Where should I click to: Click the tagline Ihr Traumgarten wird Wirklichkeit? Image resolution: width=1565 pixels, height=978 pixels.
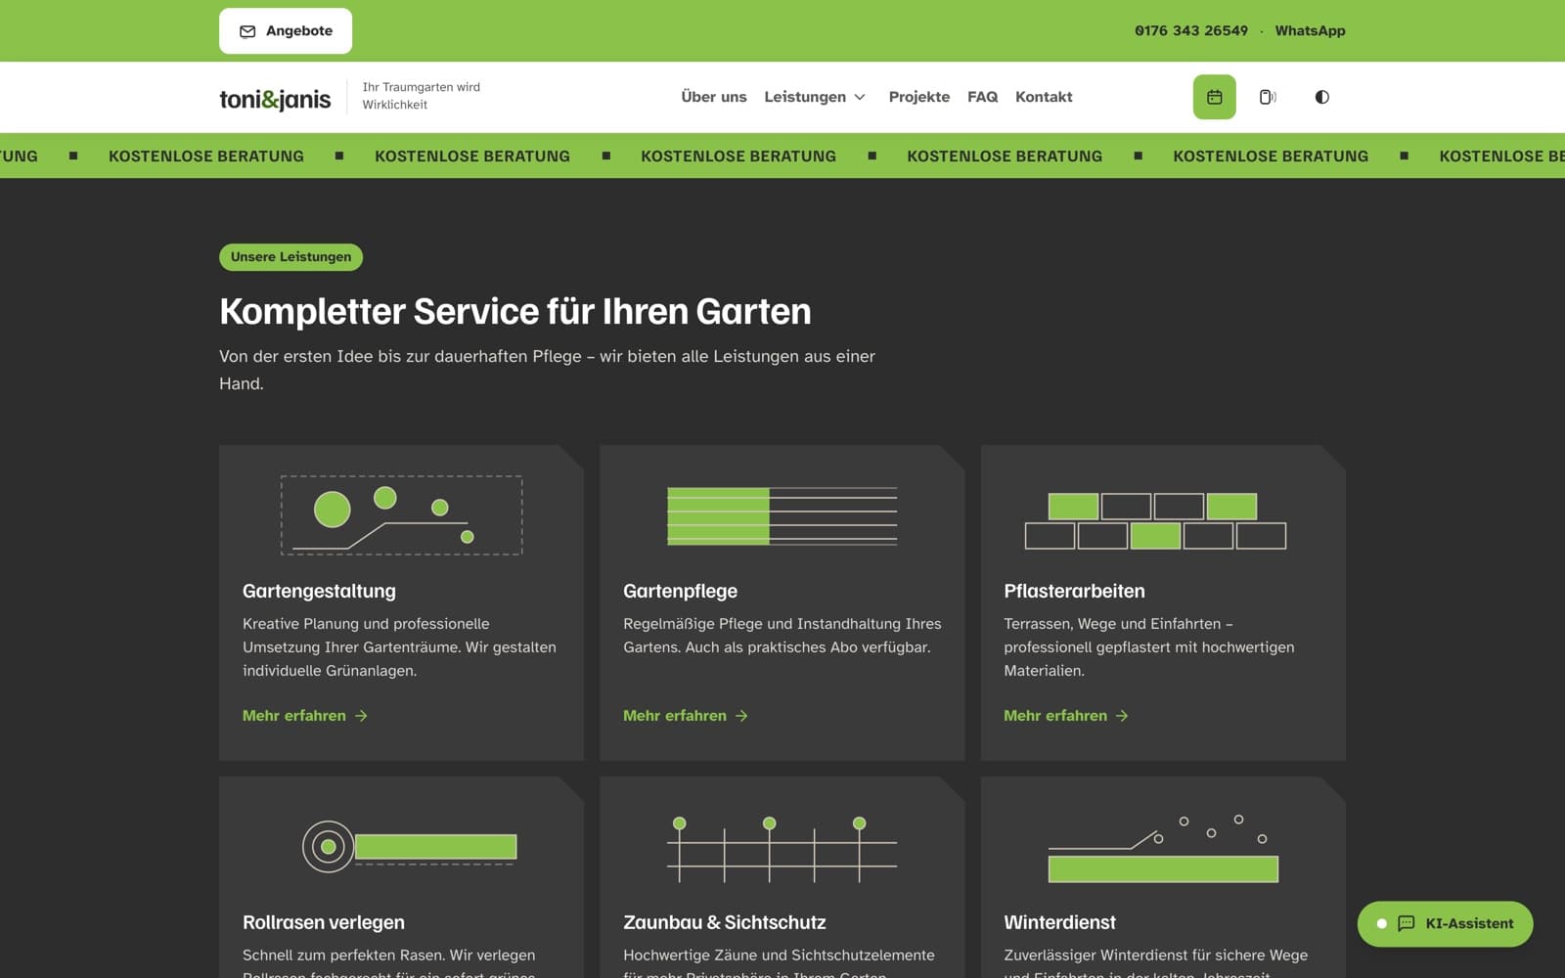coord(422,96)
